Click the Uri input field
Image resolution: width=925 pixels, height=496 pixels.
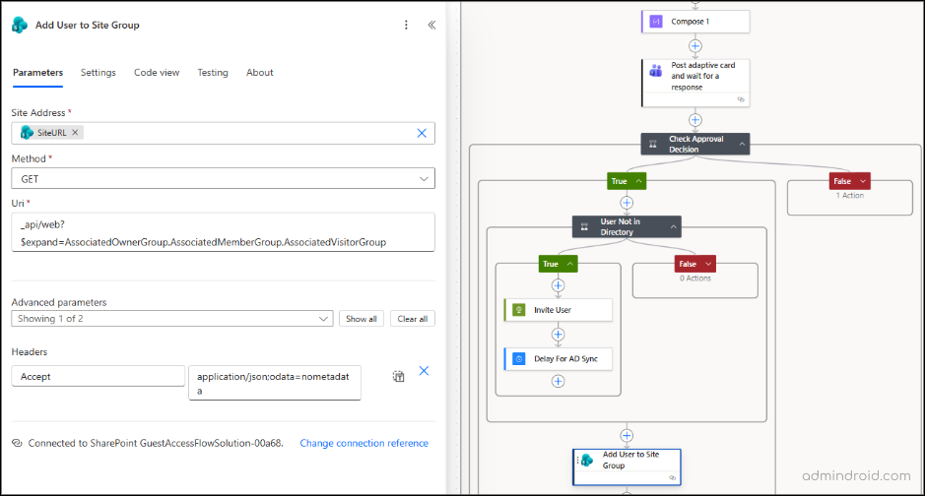point(223,232)
